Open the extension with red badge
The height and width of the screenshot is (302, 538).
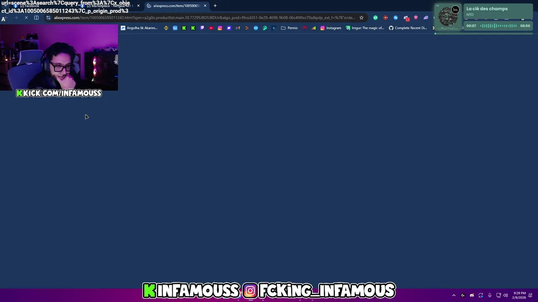coord(406,18)
